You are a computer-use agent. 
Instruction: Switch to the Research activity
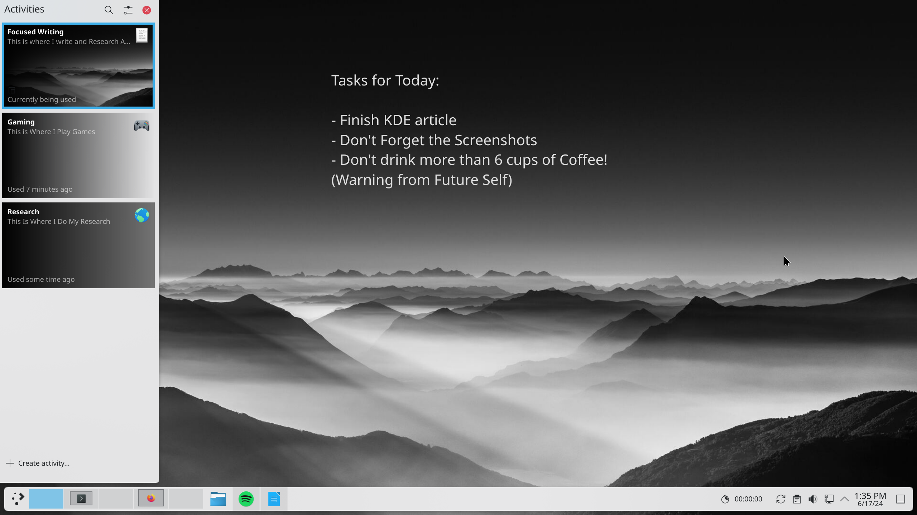78,245
